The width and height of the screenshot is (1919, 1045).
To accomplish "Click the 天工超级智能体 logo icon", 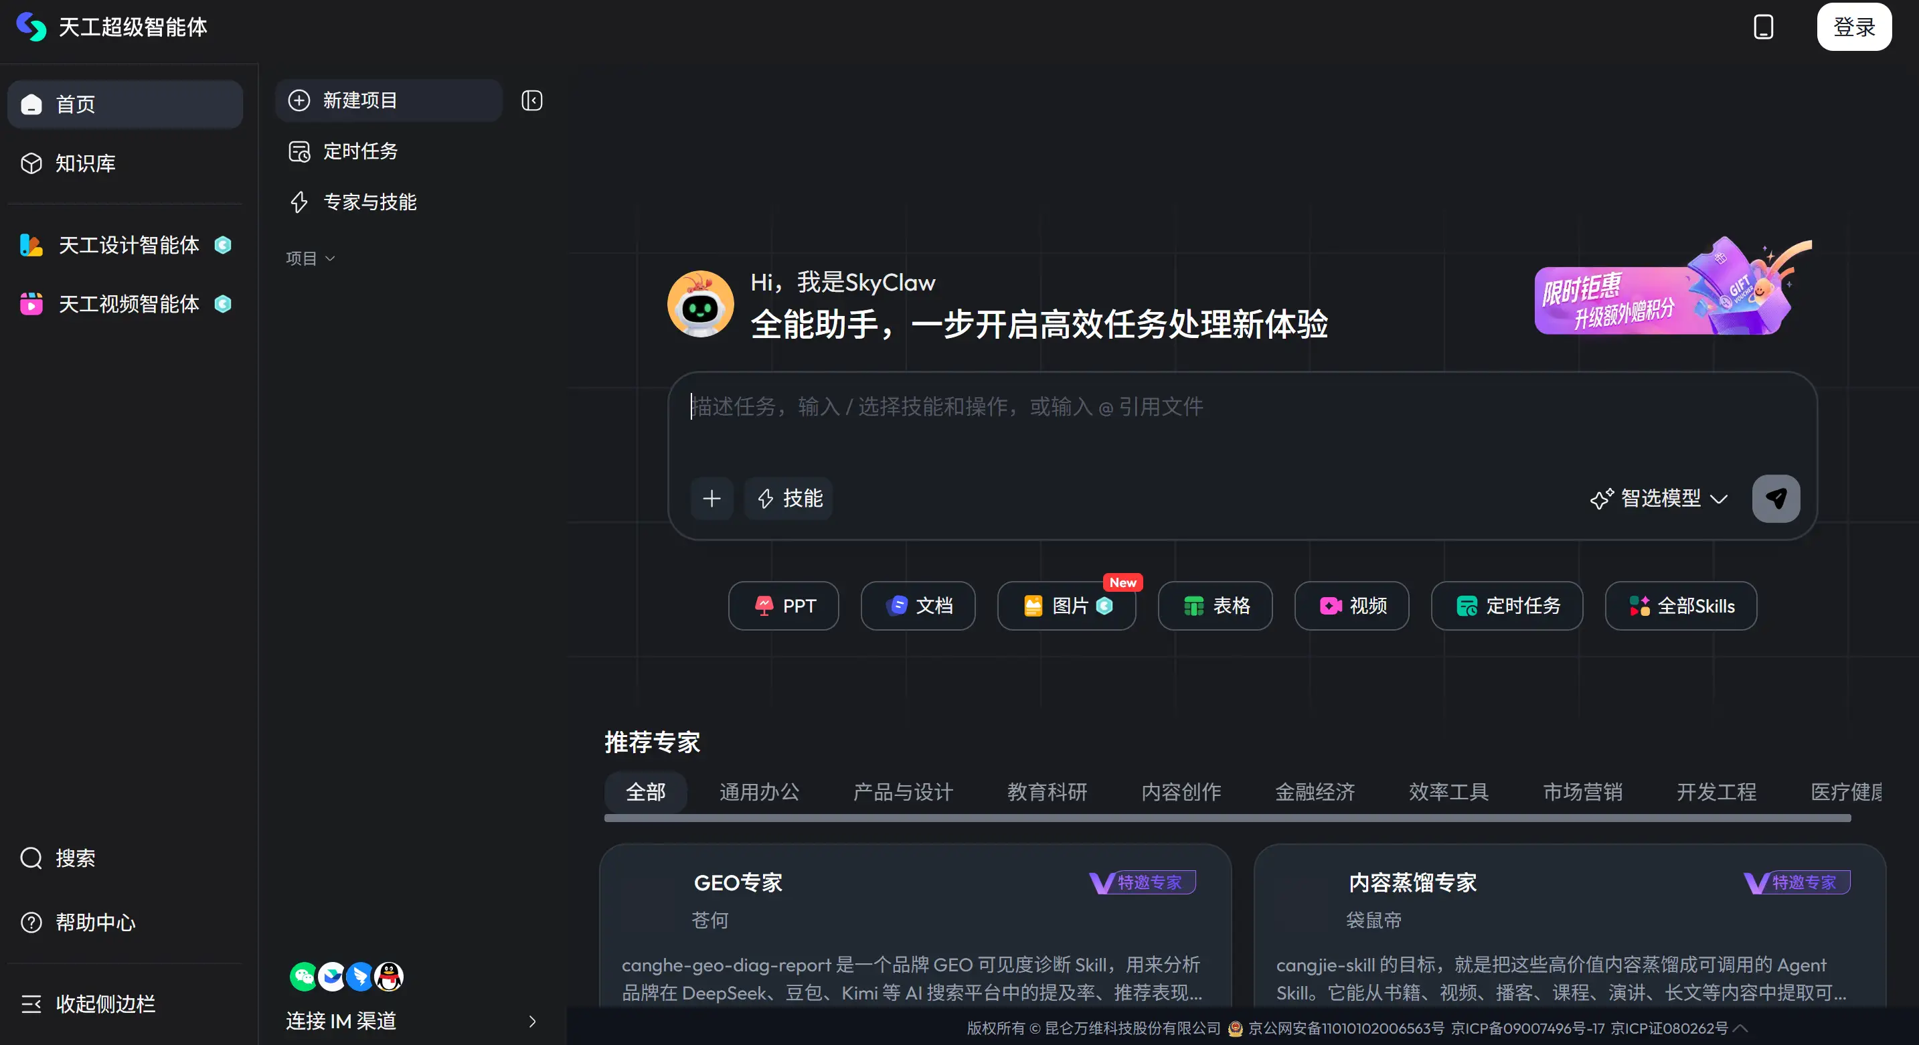I will (31, 27).
